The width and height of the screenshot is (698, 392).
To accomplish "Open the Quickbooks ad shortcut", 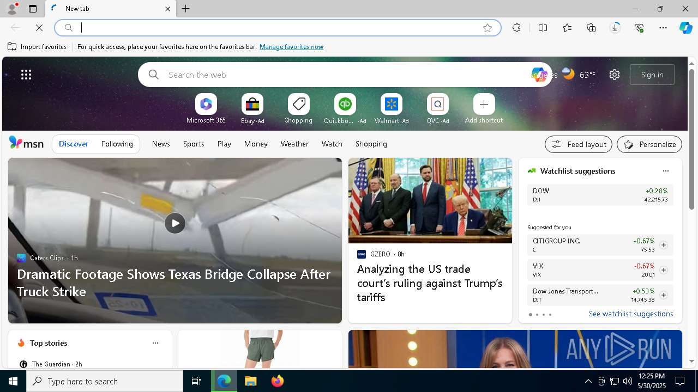I will coord(345,108).
